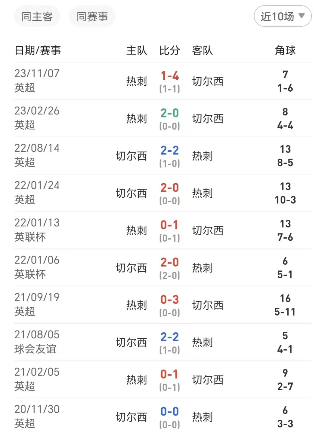The image size is (325, 430).
Task: Click the 主队 column header
Action: point(137,50)
